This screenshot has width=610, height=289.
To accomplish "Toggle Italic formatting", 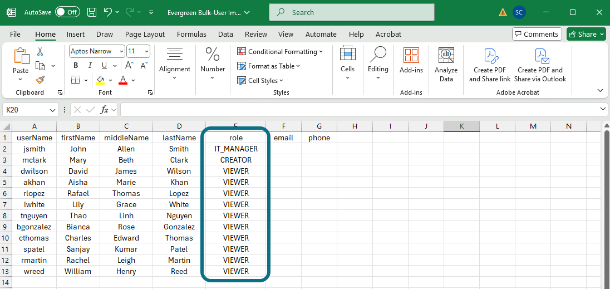I will [x=90, y=65].
